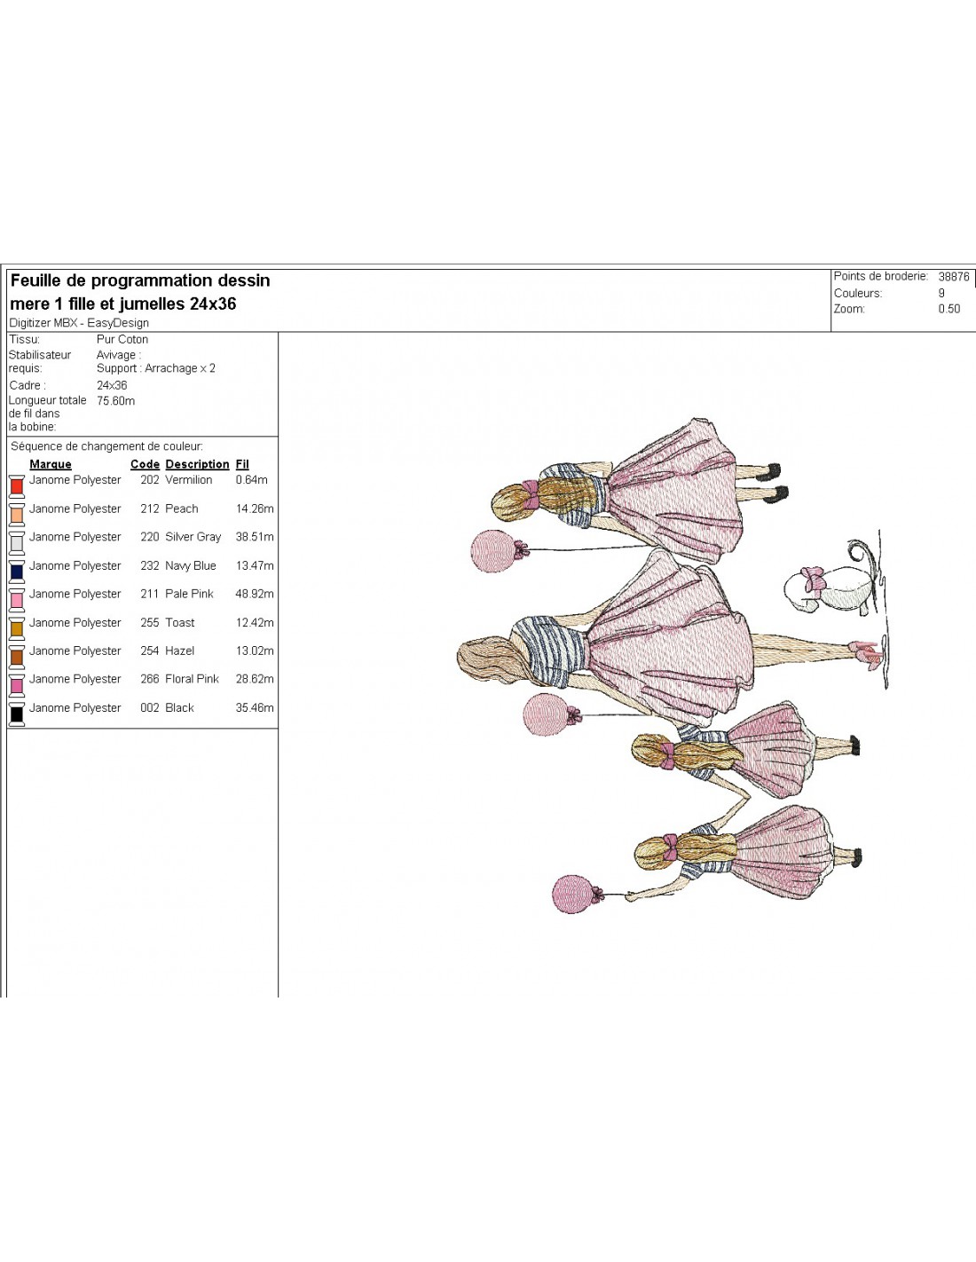Click the Fil column header
The height and width of the screenshot is (1262, 976).
tap(242, 464)
